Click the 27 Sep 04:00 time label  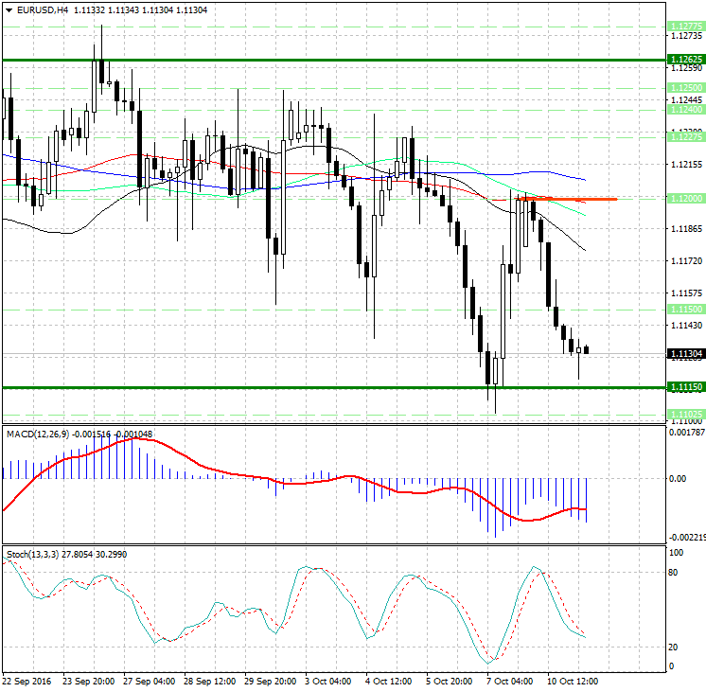pyautogui.click(x=149, y=681)
